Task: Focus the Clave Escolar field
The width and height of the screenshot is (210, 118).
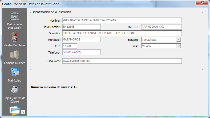Action: pyautogui.click(x=81, y=27)
